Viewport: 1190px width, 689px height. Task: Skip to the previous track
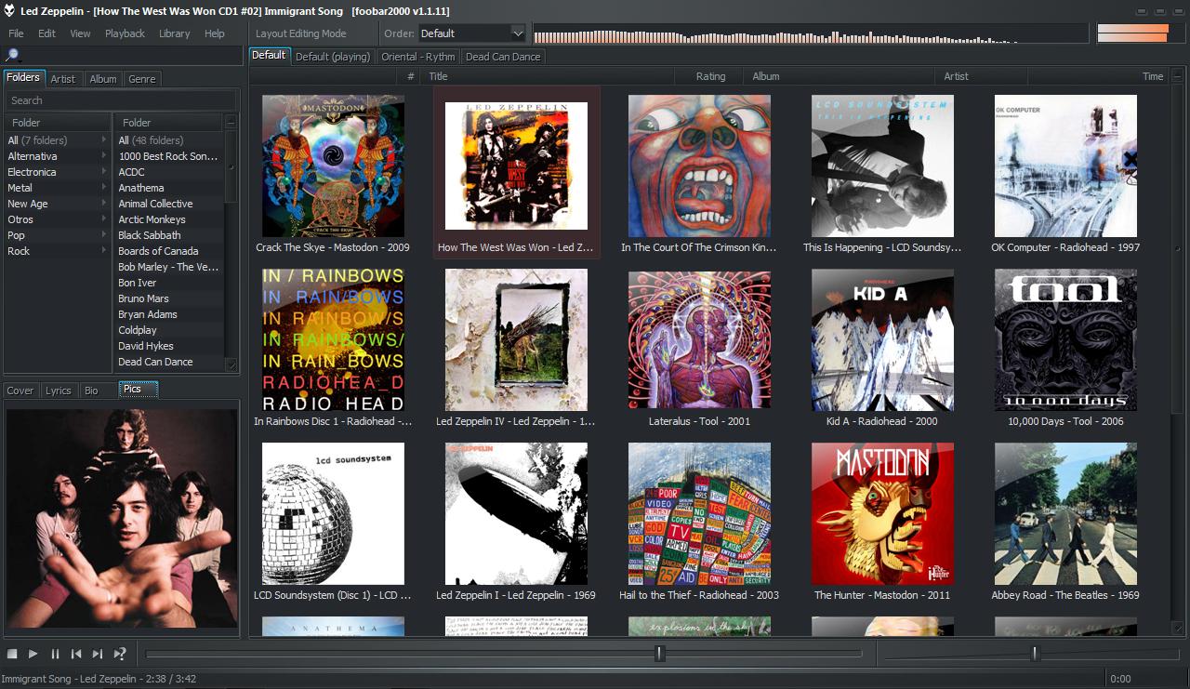point(76,655)
